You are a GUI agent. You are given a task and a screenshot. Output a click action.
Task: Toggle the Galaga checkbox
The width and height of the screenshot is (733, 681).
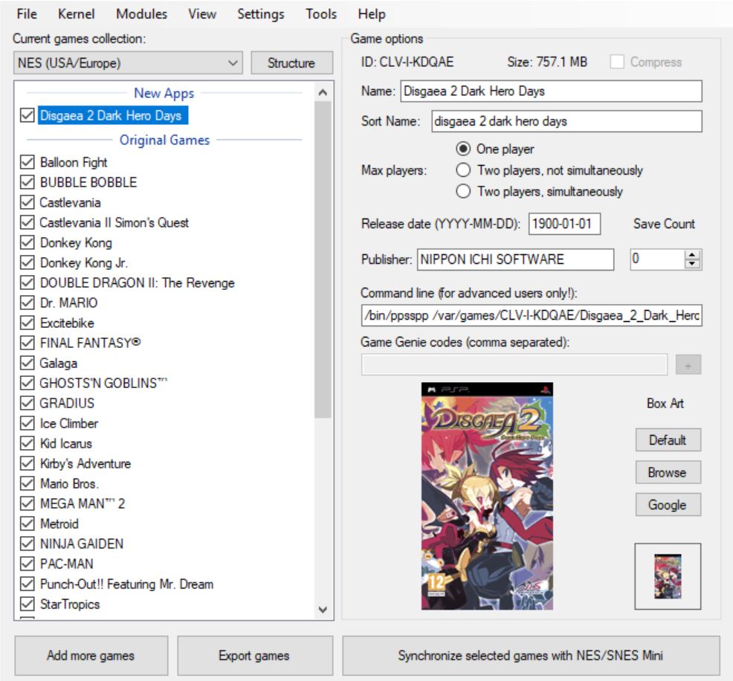tap(27, 363)
